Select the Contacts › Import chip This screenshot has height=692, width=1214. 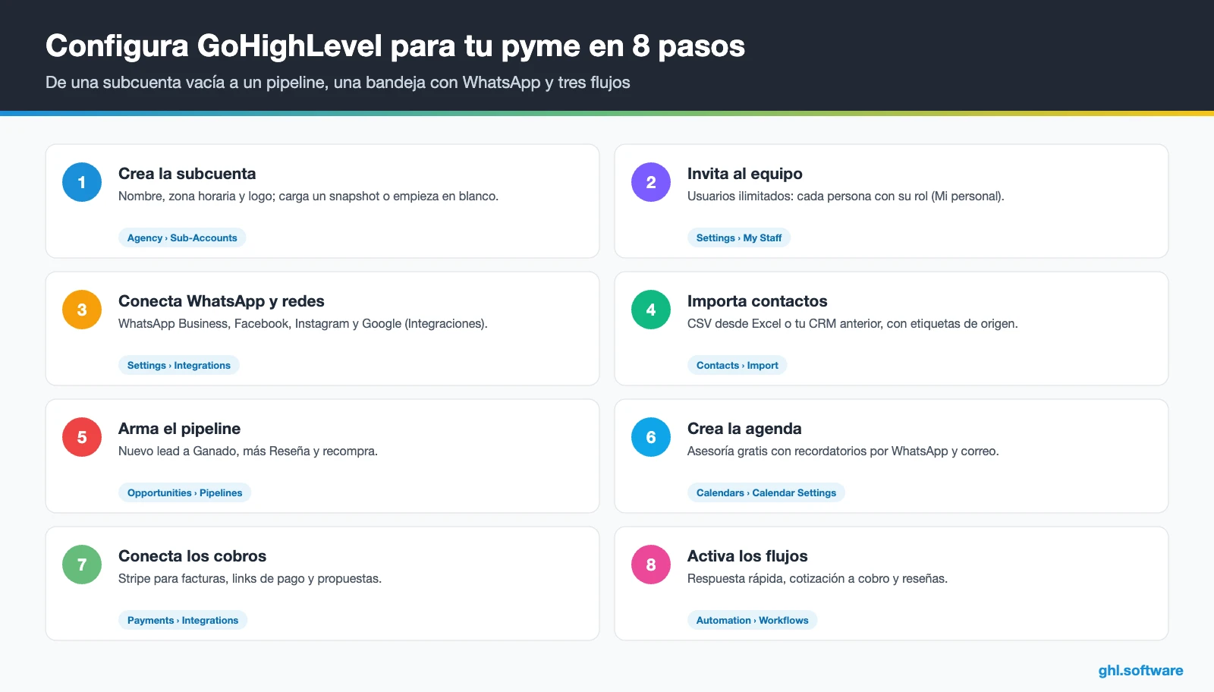tap(738, 365)
